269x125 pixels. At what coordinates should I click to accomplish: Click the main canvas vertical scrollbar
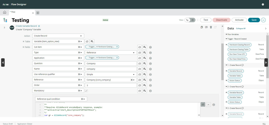click(x=222, y=62)
